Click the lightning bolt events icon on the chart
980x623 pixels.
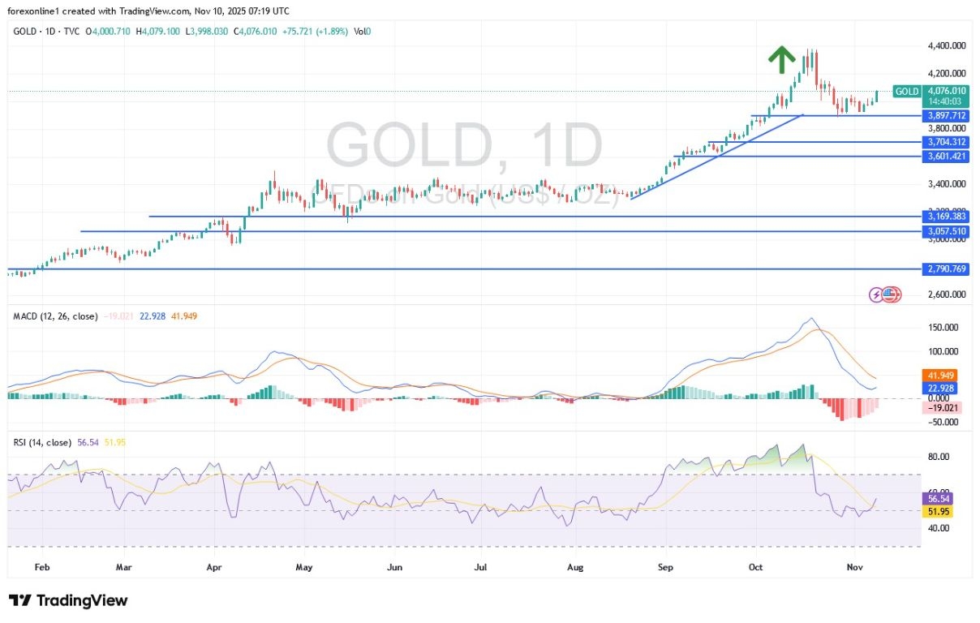coord(876,294)
